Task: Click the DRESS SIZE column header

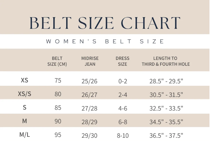Action: tap(122, 61)
